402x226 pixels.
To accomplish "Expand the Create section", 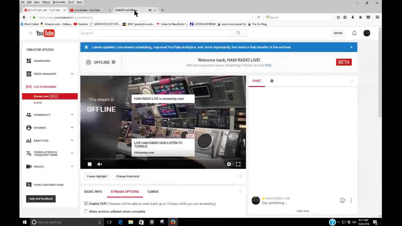I will 72,167.
